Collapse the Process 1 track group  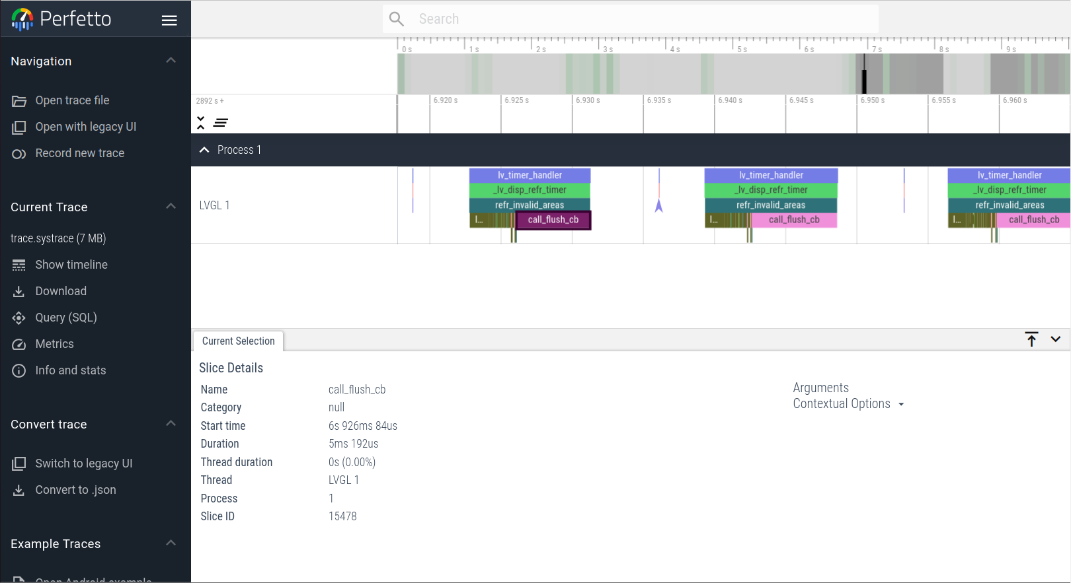(204, 150)
